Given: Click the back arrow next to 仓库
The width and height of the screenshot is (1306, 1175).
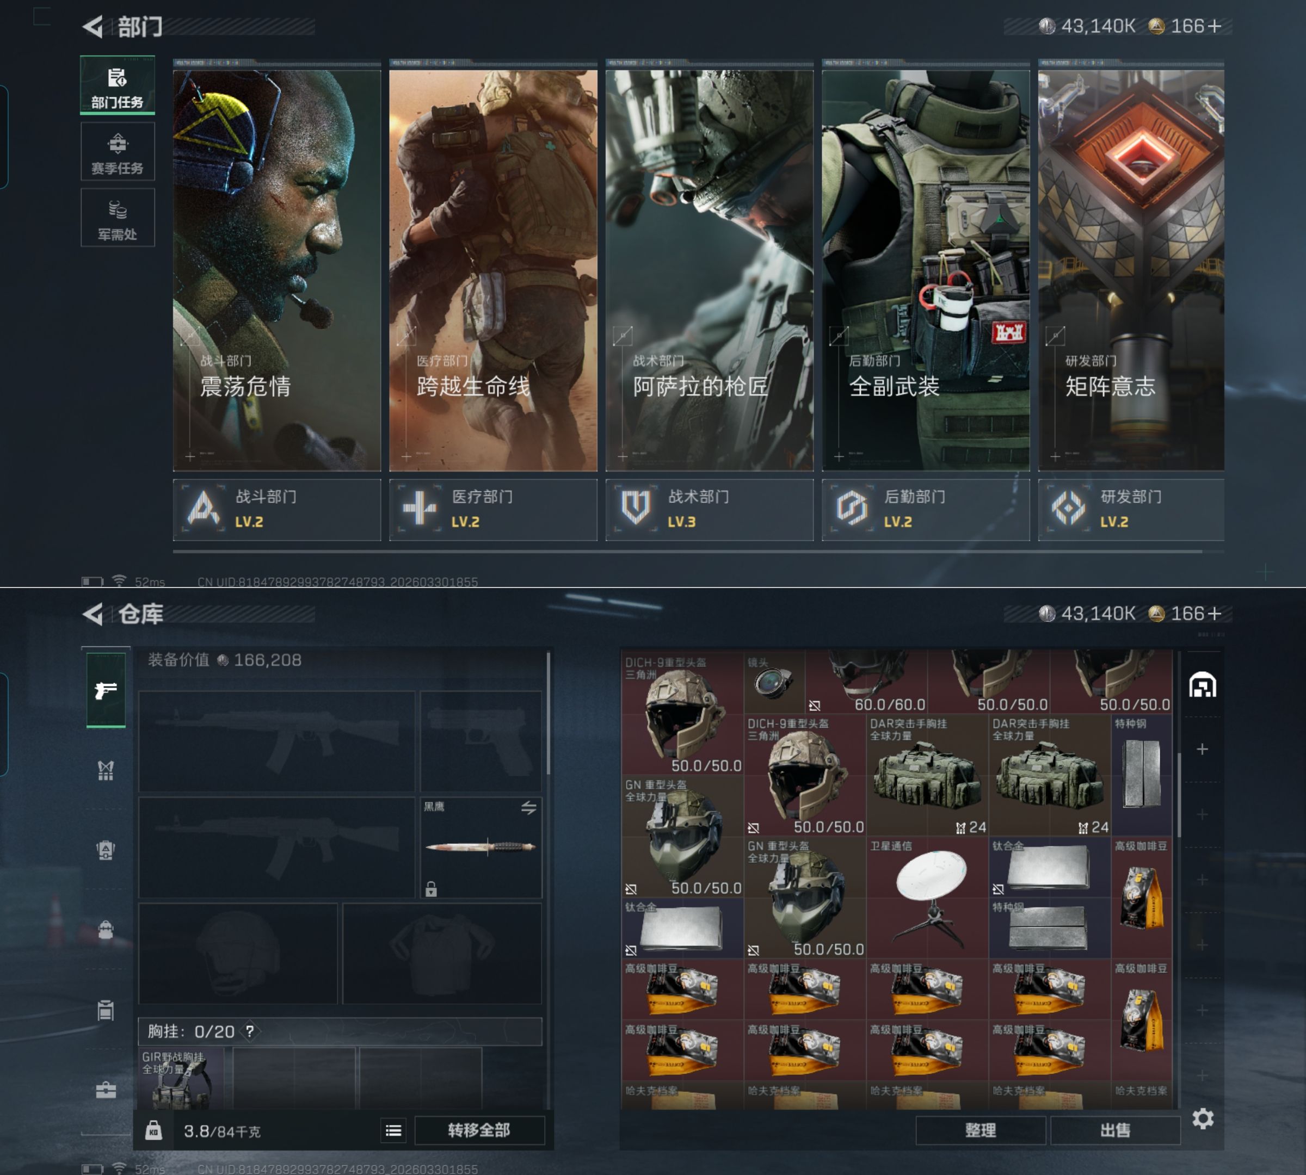Looking at the screenshot, I should click(93, 614).
